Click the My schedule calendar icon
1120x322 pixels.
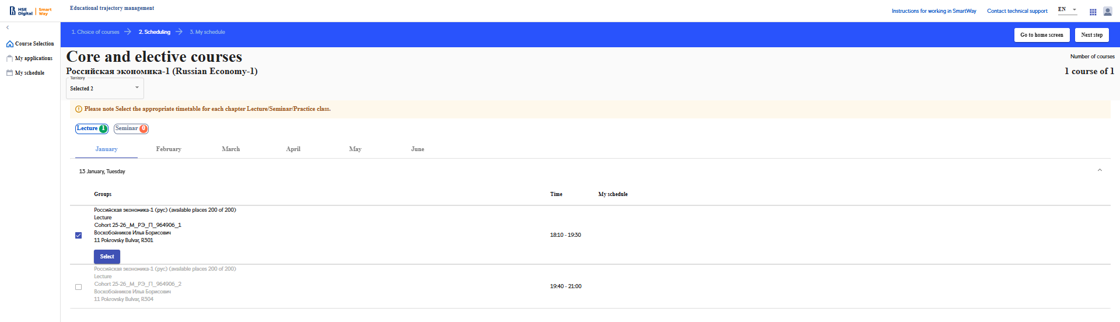(x=9, y=73)
